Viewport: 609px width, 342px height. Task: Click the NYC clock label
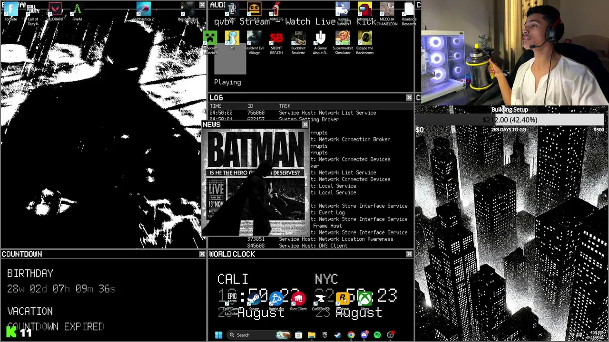[x=326, y=279]
